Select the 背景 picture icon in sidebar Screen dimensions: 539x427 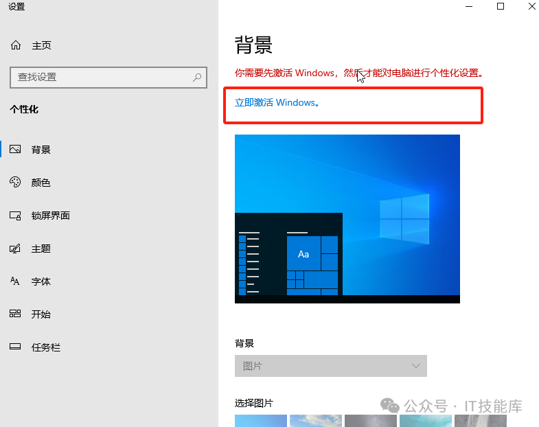(x=15, y=150)
